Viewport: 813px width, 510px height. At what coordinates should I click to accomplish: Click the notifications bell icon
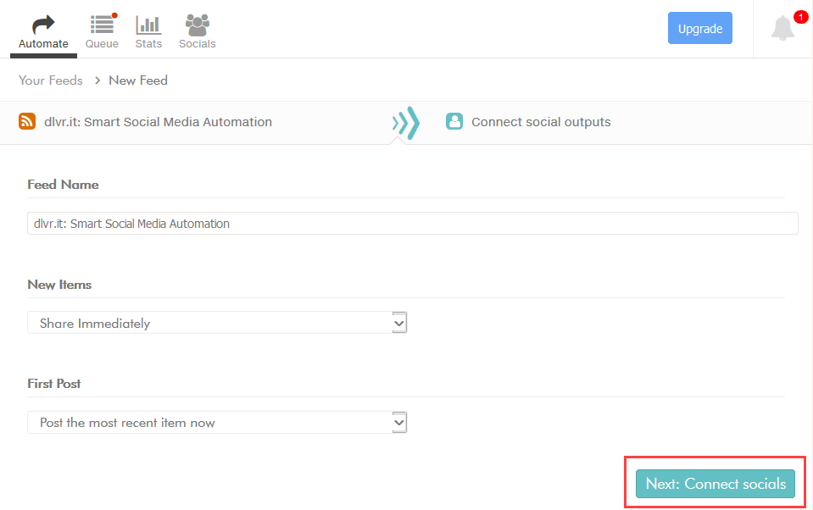click(782, 29)
